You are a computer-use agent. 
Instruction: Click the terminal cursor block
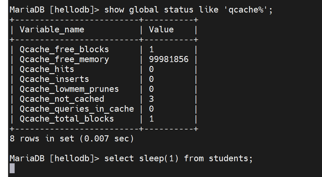pyautogui.click(x=12, y=168)
